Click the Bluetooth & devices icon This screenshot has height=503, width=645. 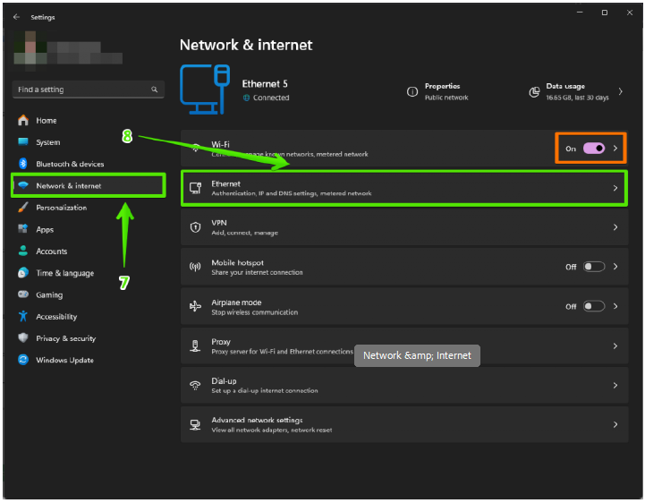[x=23, y=164]
